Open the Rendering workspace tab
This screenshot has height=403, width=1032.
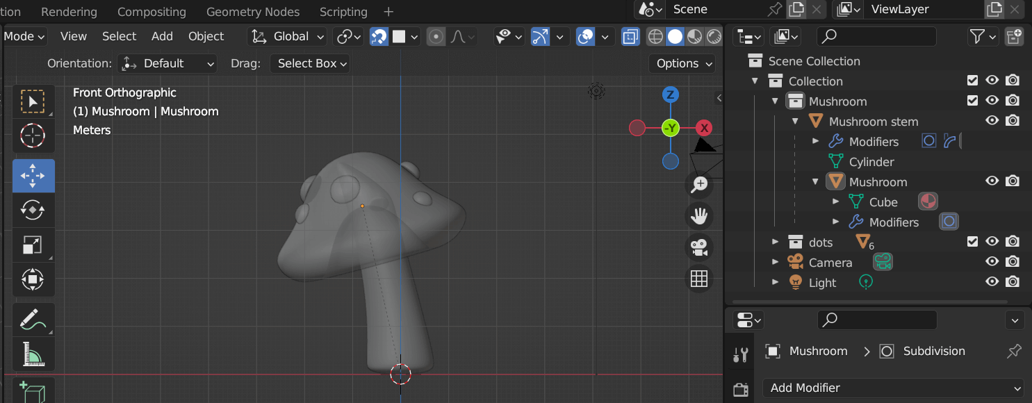point(69,12)
